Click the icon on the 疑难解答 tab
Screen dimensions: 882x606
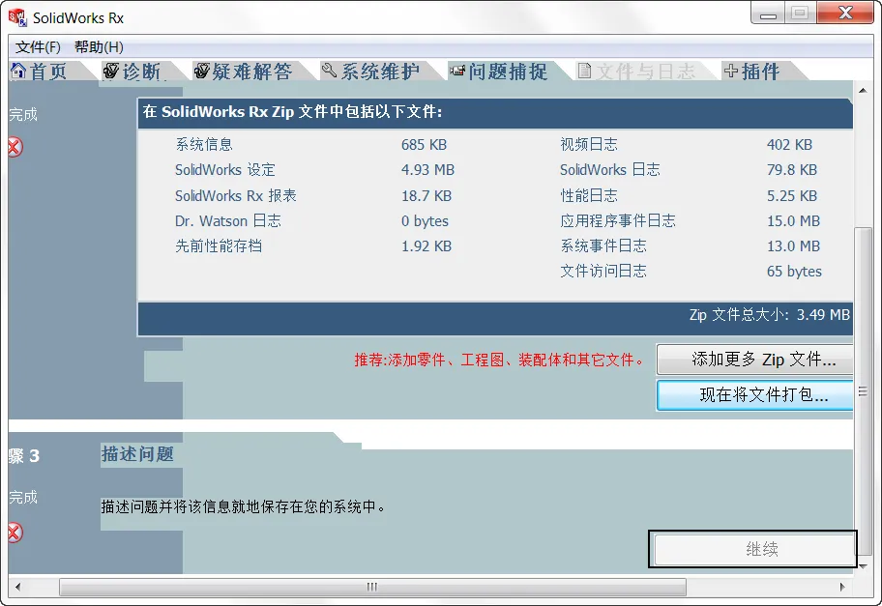201,71
